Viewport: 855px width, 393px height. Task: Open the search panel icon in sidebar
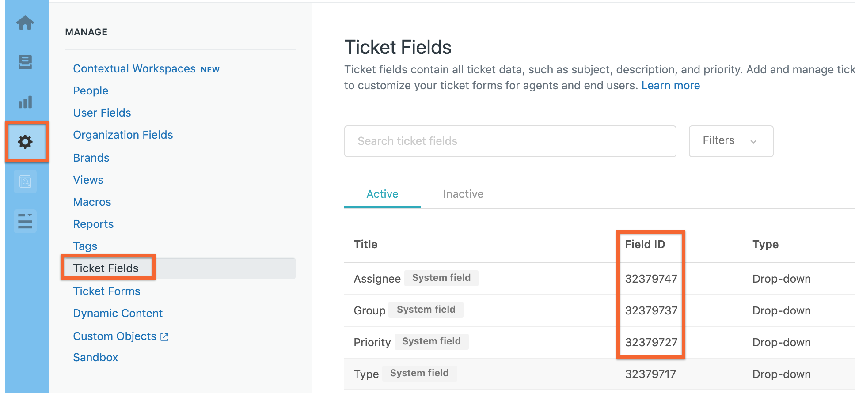coord(25,181)
